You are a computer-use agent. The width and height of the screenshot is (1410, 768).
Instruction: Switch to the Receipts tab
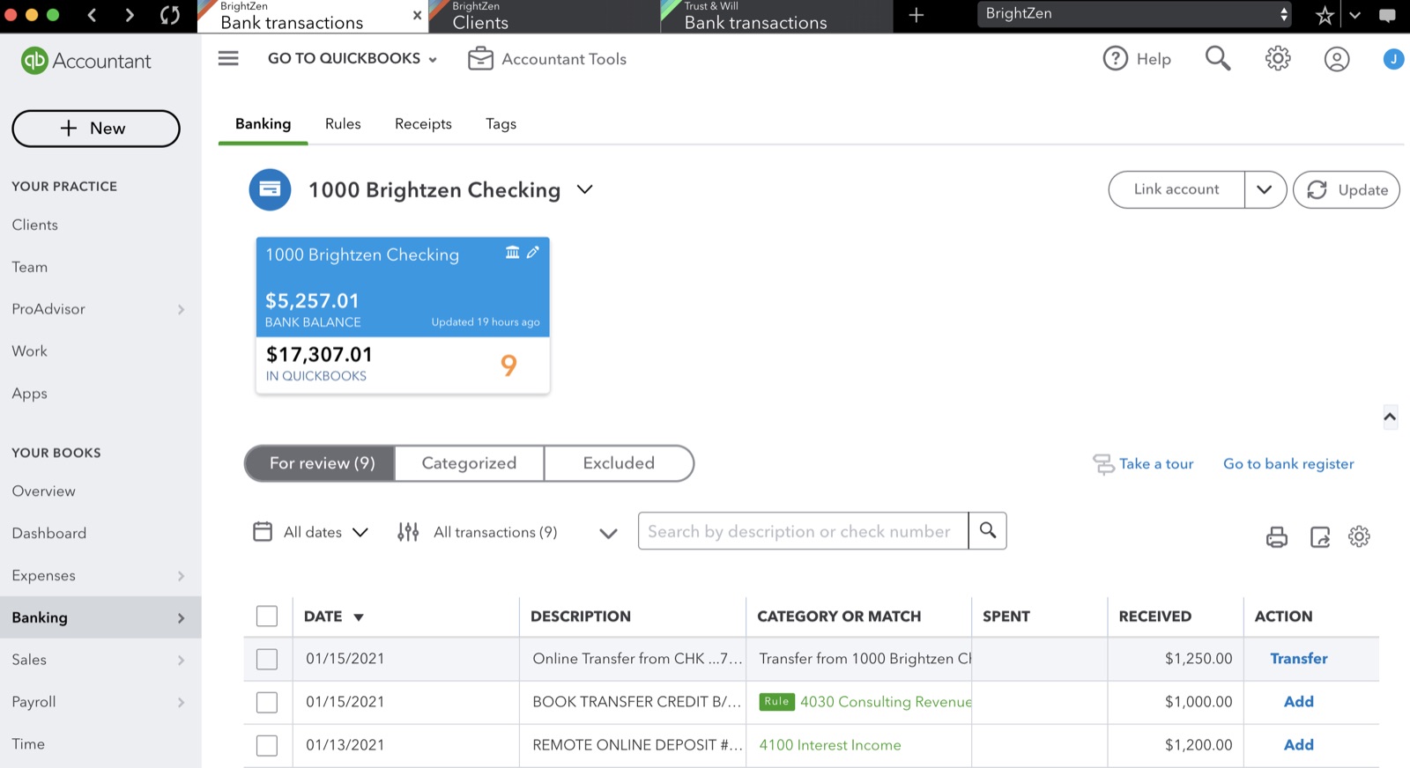pyautogui.click(x=423, y=124)
